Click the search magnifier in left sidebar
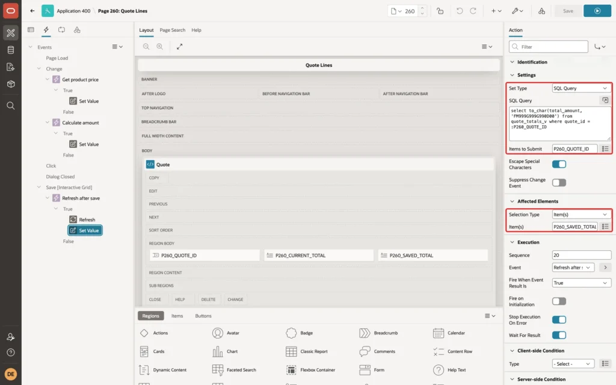Viewport: 616px width, 385px height. pyautogui.click(x=11, y=106)
